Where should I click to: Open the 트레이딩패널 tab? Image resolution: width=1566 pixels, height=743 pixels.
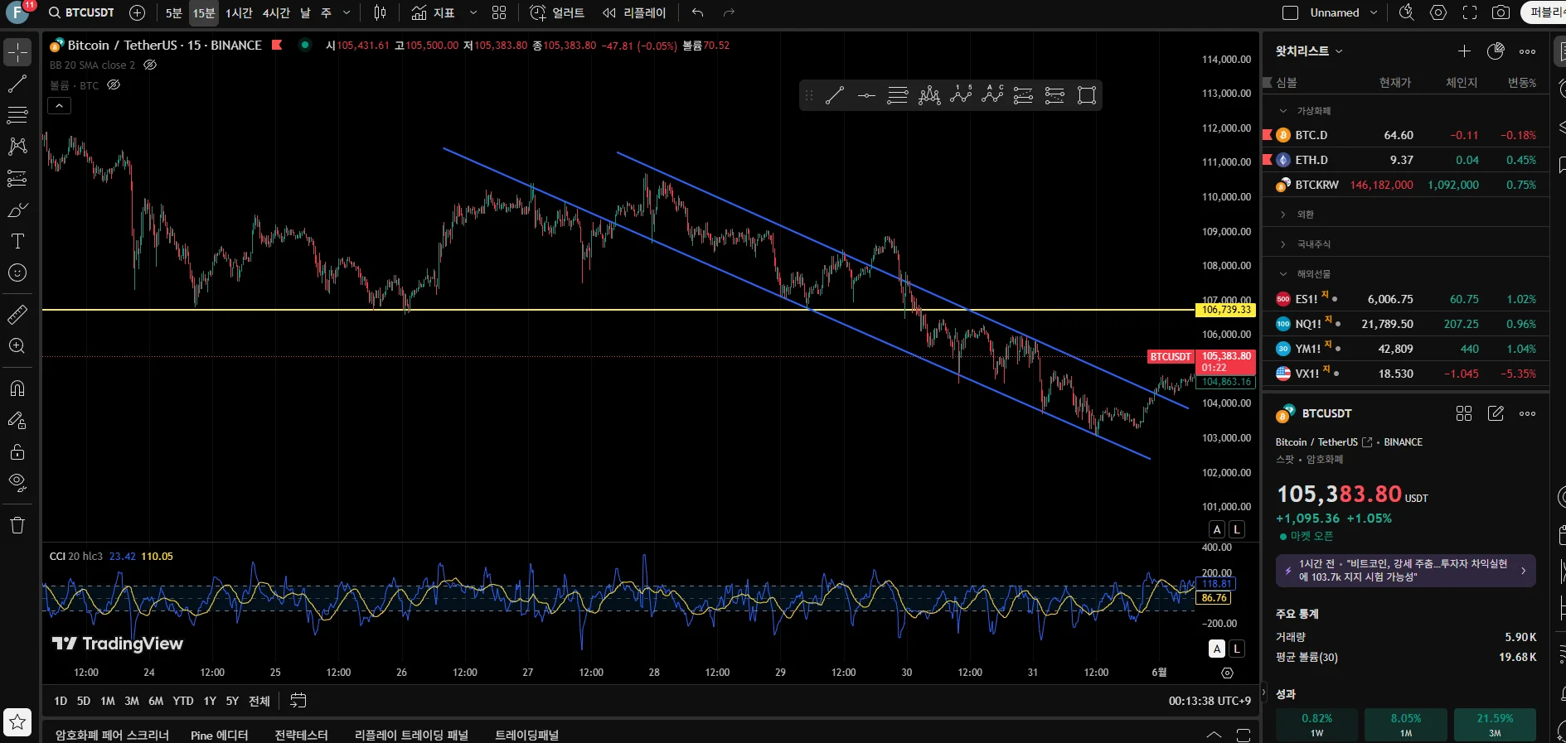tap(526, 735)
